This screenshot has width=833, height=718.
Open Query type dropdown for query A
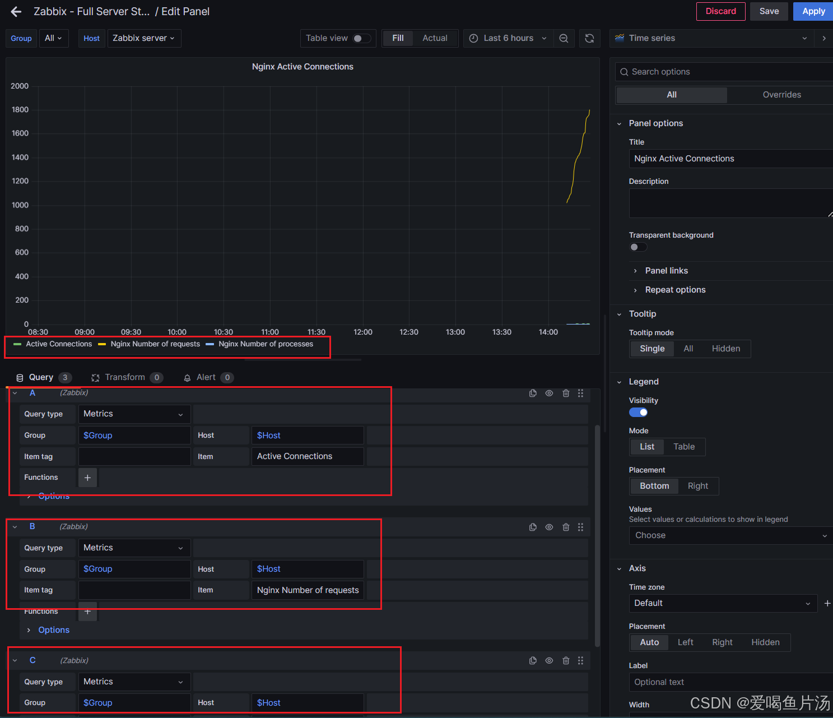coord(134,414)
